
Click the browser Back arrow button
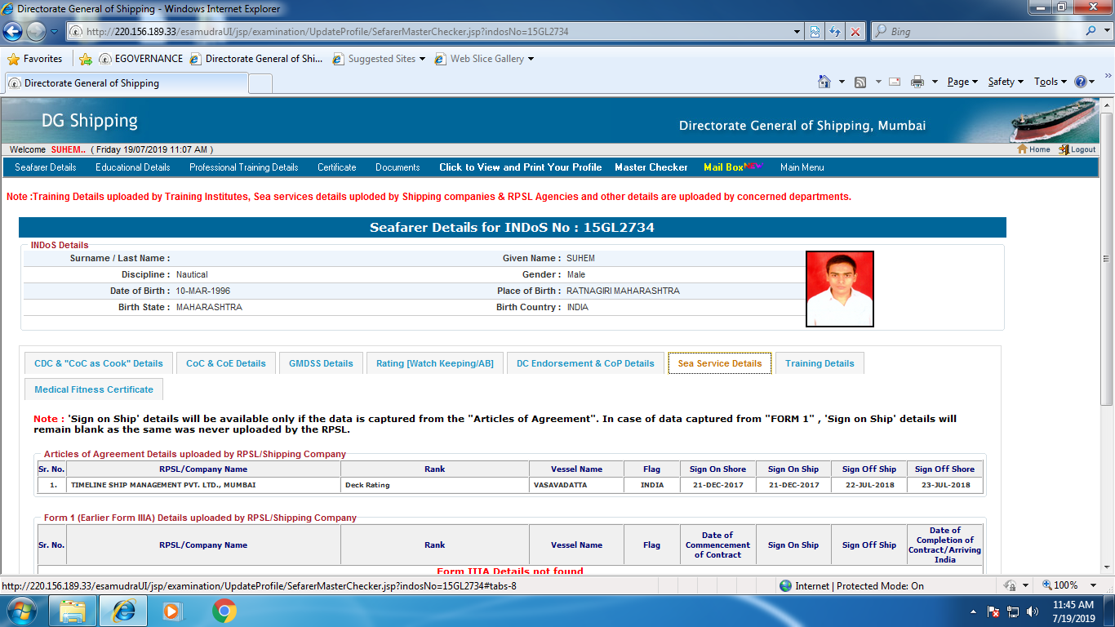[12, 32]
